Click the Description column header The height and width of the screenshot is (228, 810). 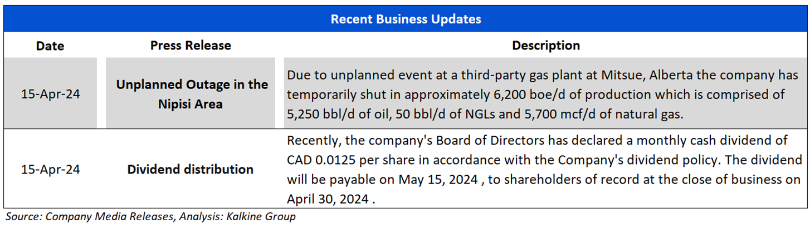coord(545,45)
